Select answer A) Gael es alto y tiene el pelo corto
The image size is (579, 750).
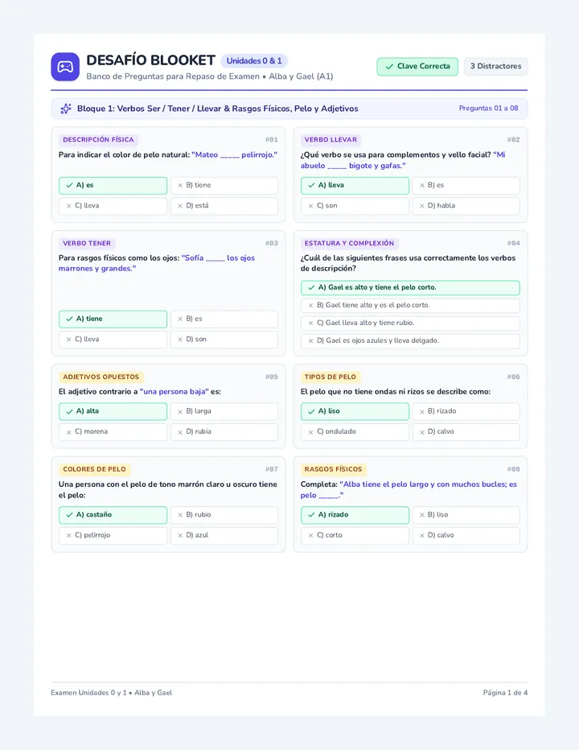(x=410, y=287)
